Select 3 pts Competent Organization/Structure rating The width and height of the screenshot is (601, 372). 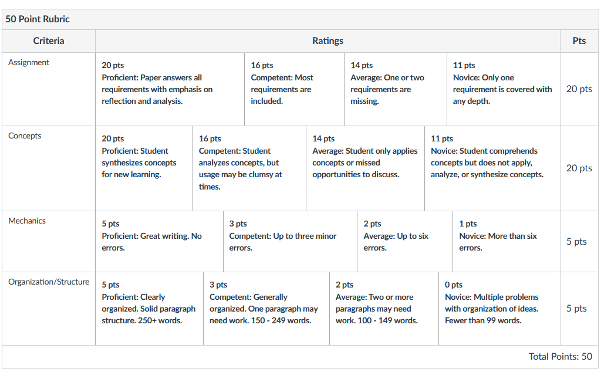(266, 309)
